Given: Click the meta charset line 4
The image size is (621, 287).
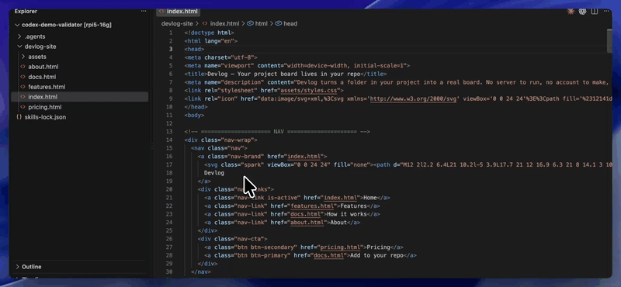Looking at the screenshot, I should tap(220, 57).
